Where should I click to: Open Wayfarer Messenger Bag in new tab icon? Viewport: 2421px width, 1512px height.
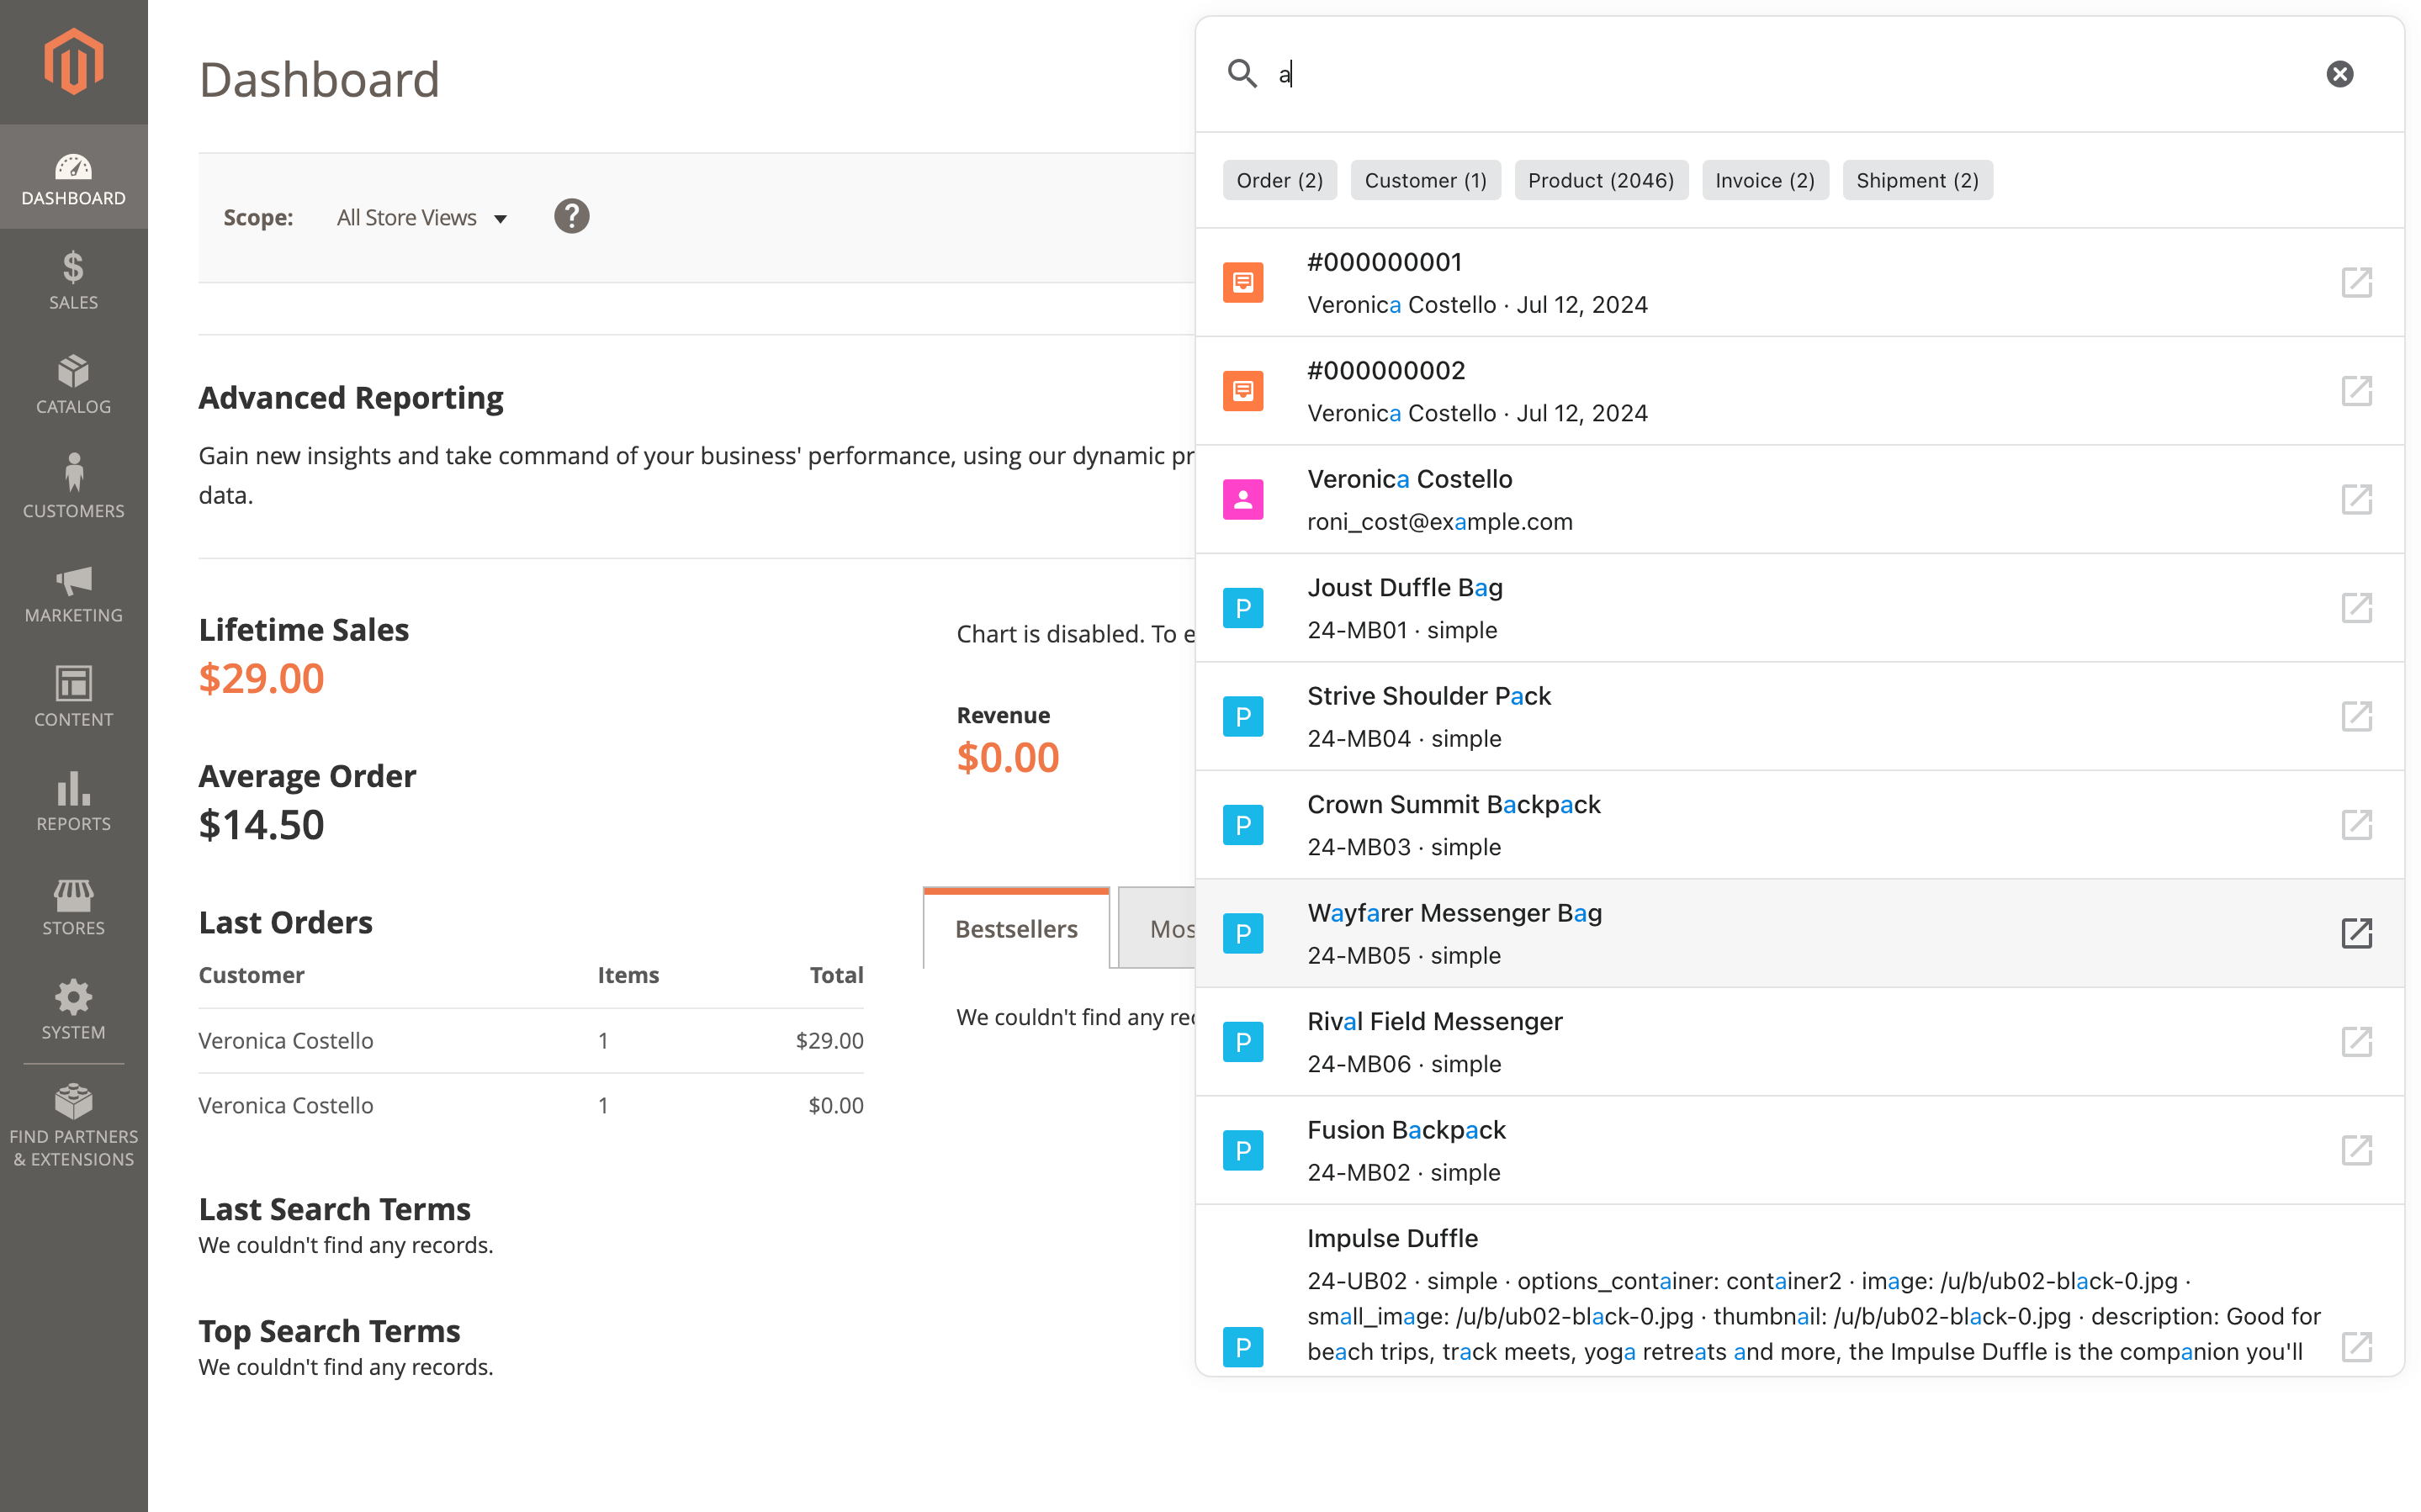[2355, 933]
